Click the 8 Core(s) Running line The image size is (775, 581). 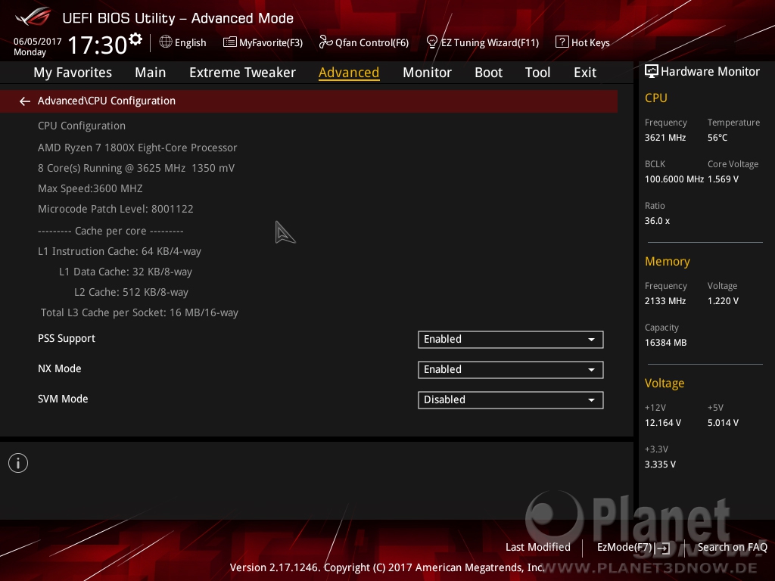point(136,168)
